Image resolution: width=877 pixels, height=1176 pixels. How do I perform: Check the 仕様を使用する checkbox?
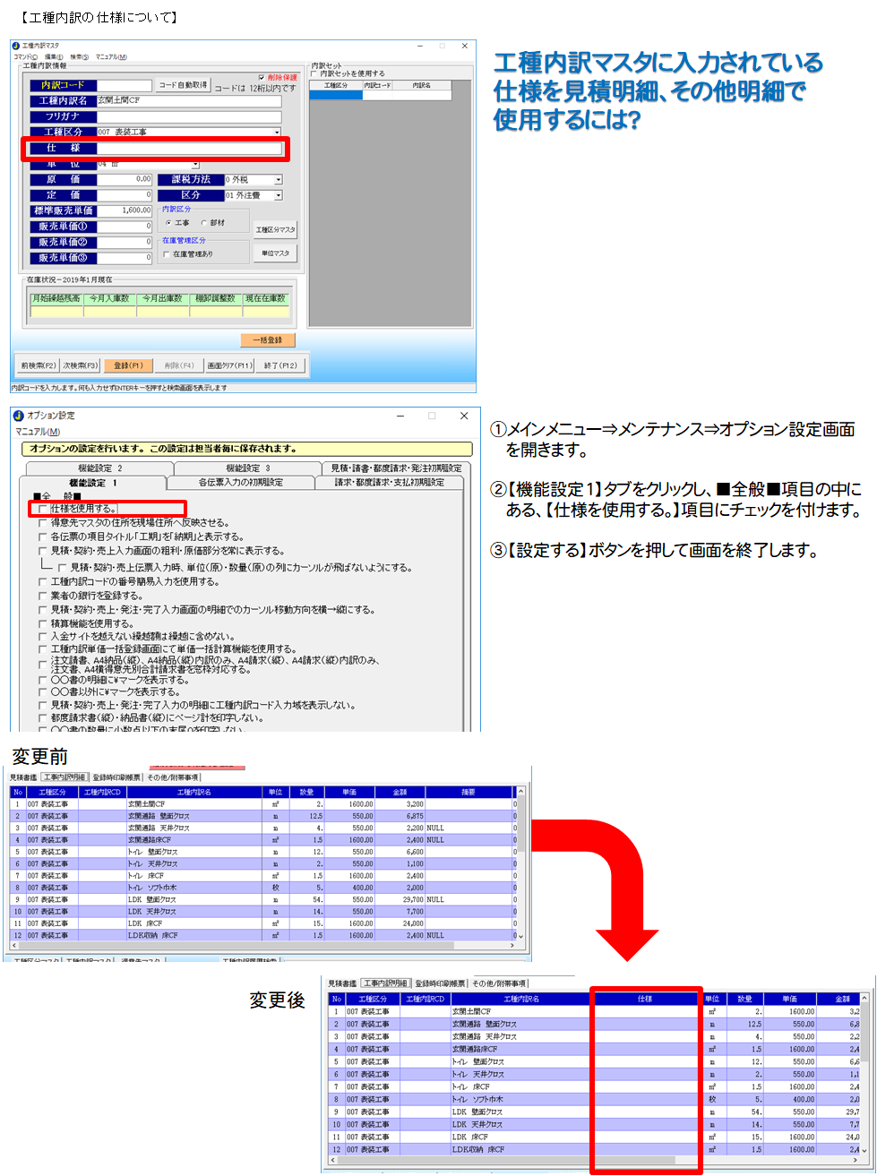[43, 509]
